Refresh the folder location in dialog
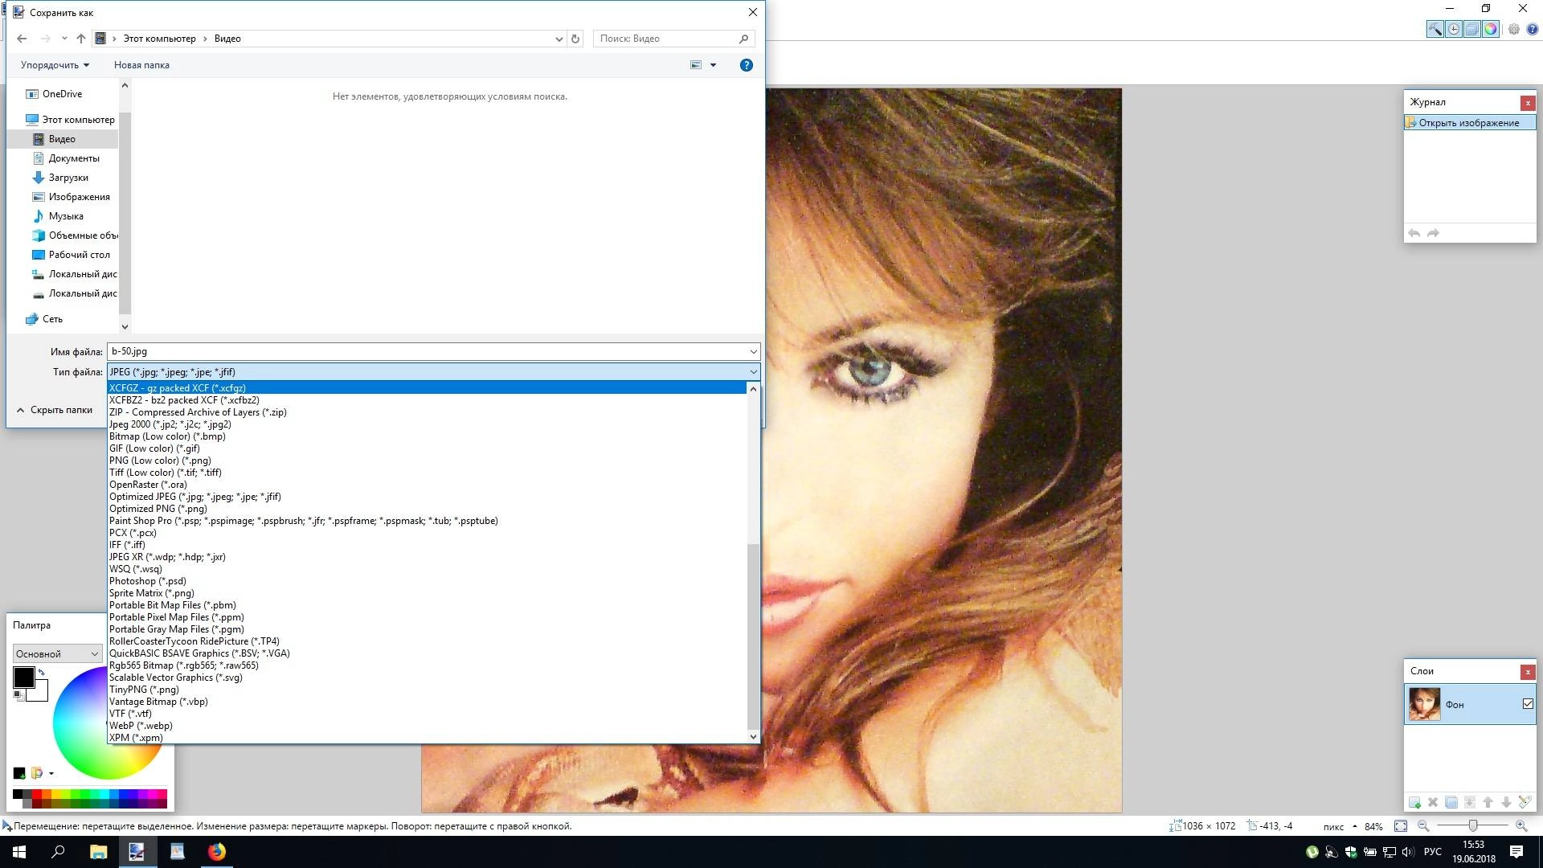Image resolution: width=1543 pixels, height=868 pixels. (x=575, y=39)
